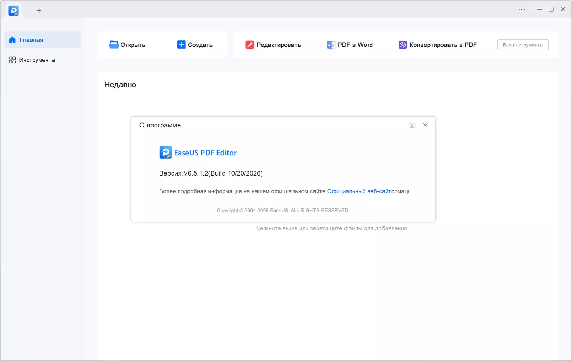The width and height of the screenshot is (572, 361).
Task: Launch PDF в Word converter
Action: coord(349,45)
